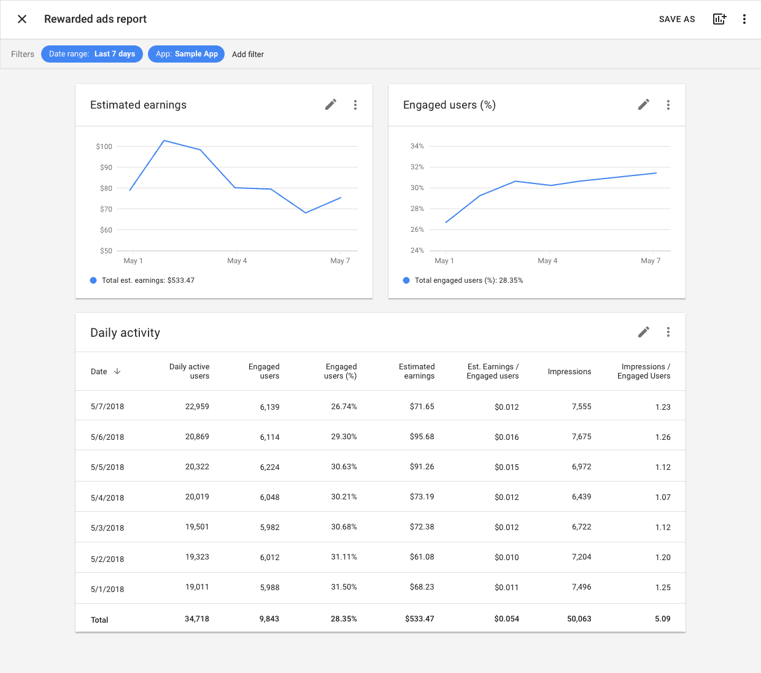Sort table by Date column arrow
The width and height of the screenshot is (761, 673).
click(117, 371)
